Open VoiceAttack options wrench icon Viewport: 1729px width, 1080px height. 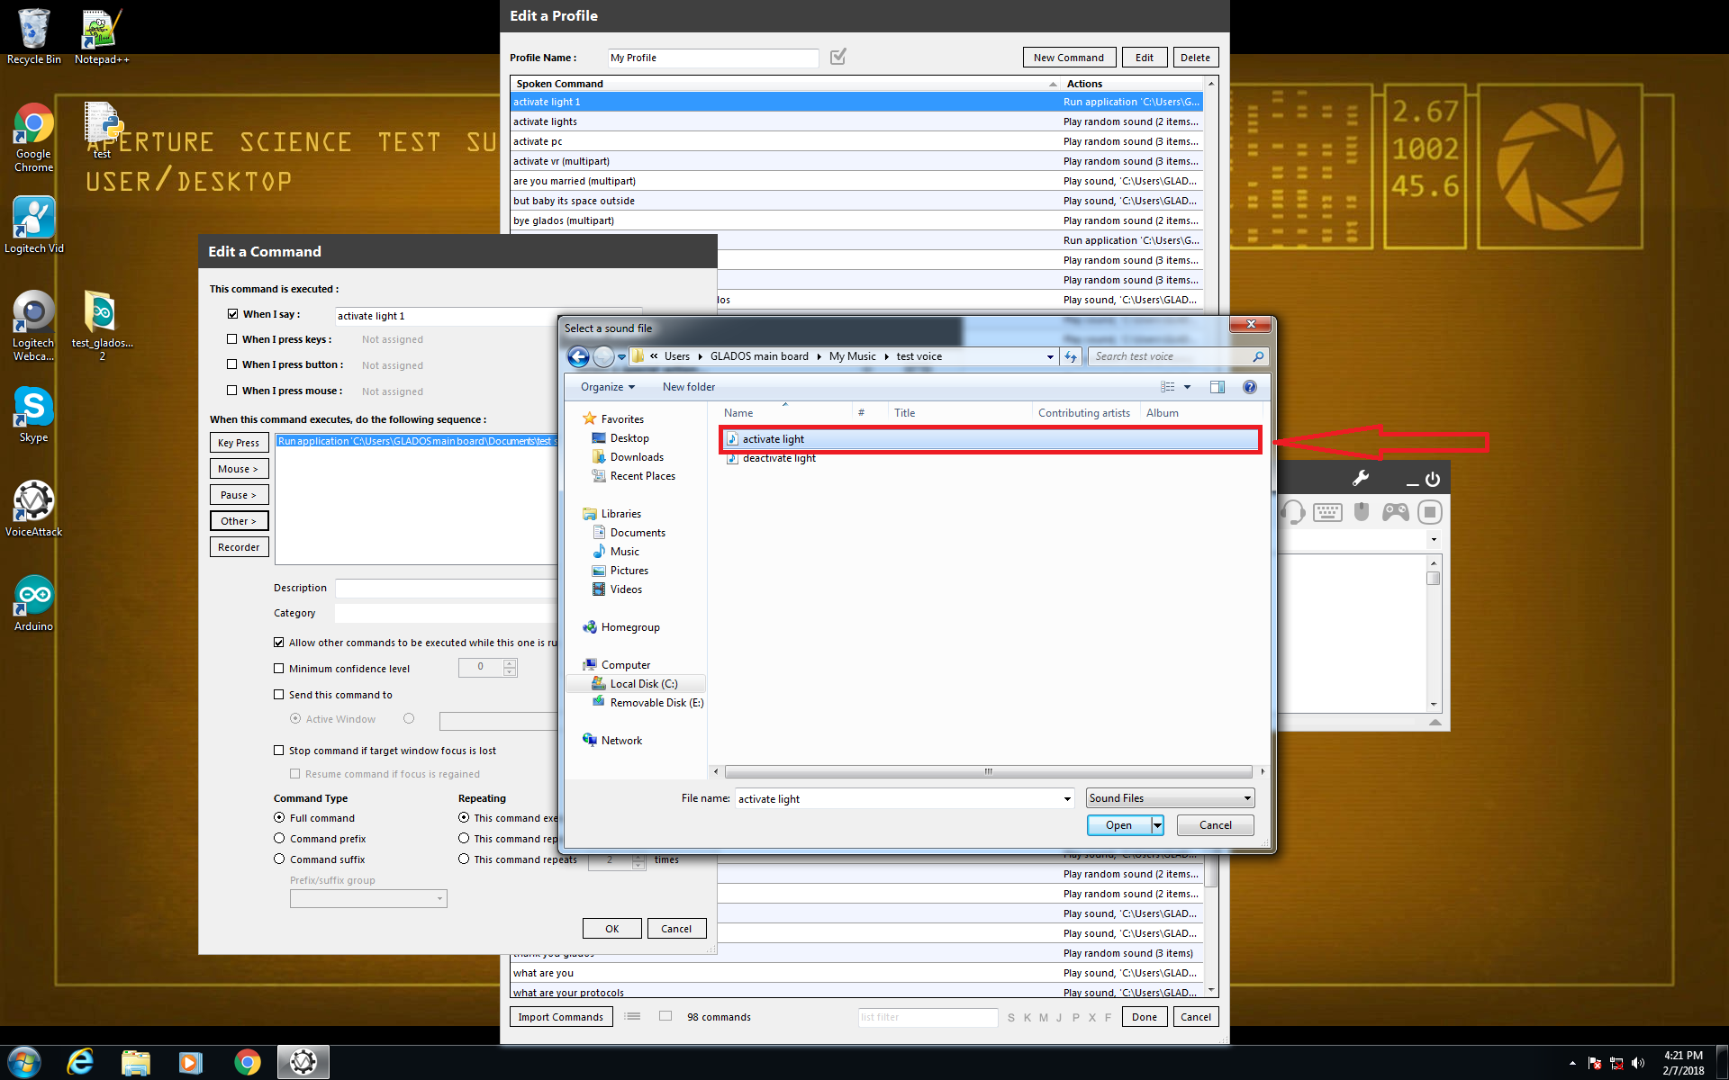pos(1360,478)
